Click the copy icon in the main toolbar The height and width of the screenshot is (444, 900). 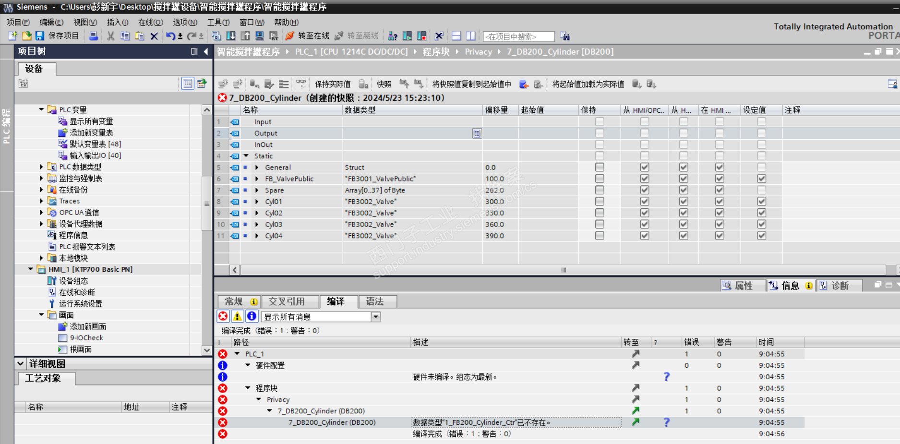pyautogui.click(x=125, y=36)
